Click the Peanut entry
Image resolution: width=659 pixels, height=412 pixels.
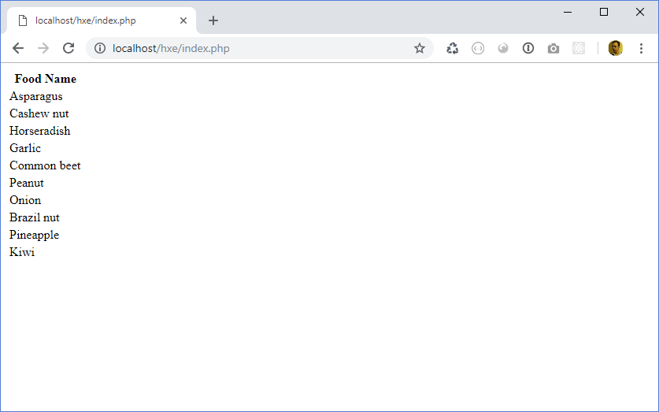point(27,183)
